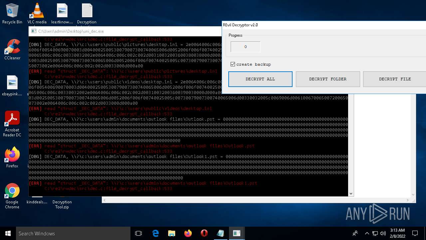426x240 pixels.
Task: Expand the hidden system tray icons chevron
Action: pyautogui.click(x=367, y=233)
